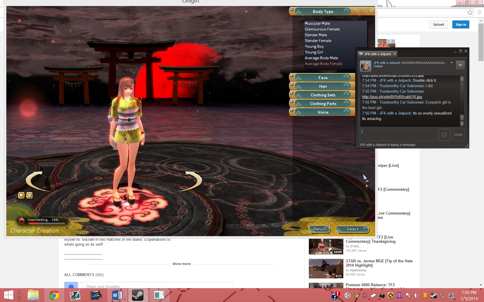Collapse the Body Type section
The width and height of the screenshot is (484, 302).
pos(292,9)
